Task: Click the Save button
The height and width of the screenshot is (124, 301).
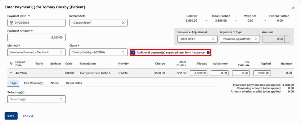Action: click(11, 116)
